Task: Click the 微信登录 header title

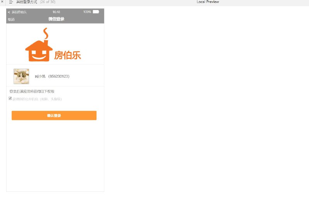Action: pos(56,19)
